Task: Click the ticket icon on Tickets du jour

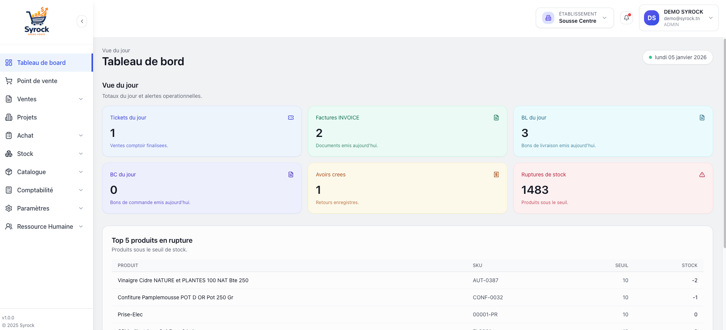Action: coord(291,118)
